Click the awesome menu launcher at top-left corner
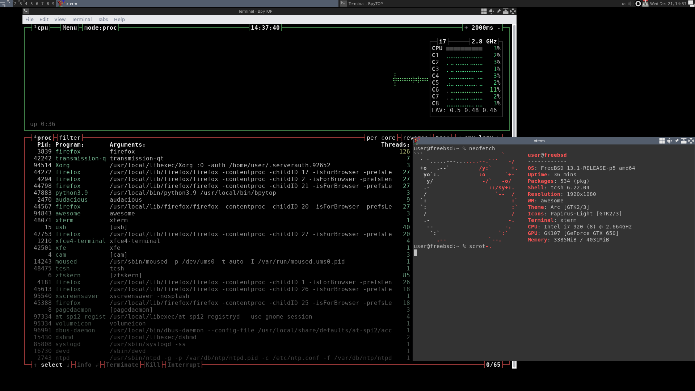The height and width of the screenshot is (391, 695). [3, 4]
